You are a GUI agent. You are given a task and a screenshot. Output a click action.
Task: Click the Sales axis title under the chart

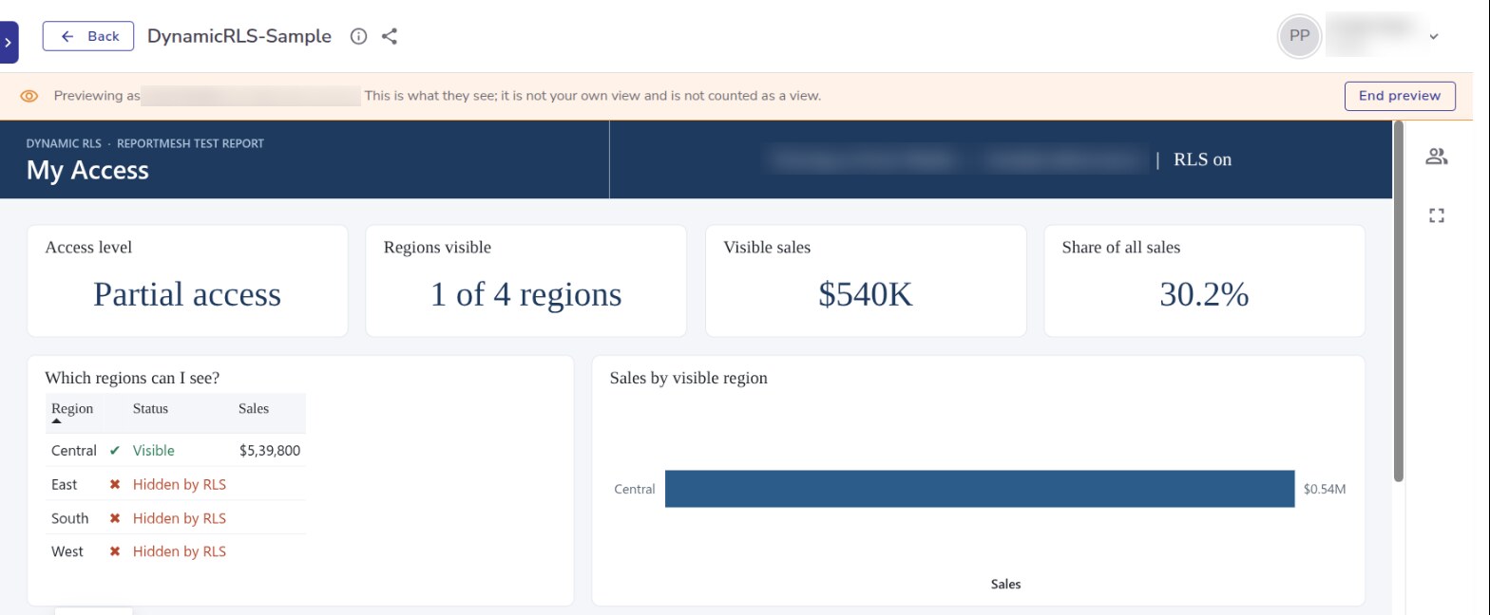1005,584
